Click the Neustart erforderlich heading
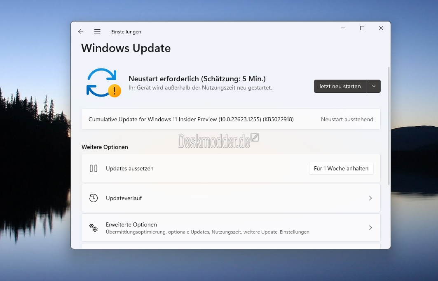438x281 pixels. (197, 78)
